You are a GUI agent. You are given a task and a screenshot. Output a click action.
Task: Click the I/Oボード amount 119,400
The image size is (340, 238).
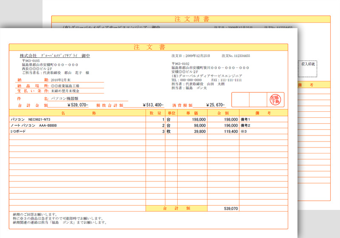coord(231,132)
